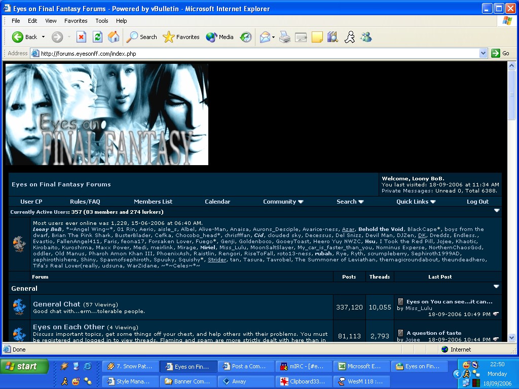The height and width of the screenshot is (389, 519).
Task: Open Strider's profile in active users
Action: (217, 260)
